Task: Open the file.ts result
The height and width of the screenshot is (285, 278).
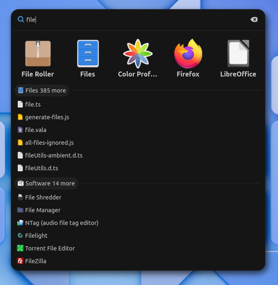Action: tap(138, 104)
